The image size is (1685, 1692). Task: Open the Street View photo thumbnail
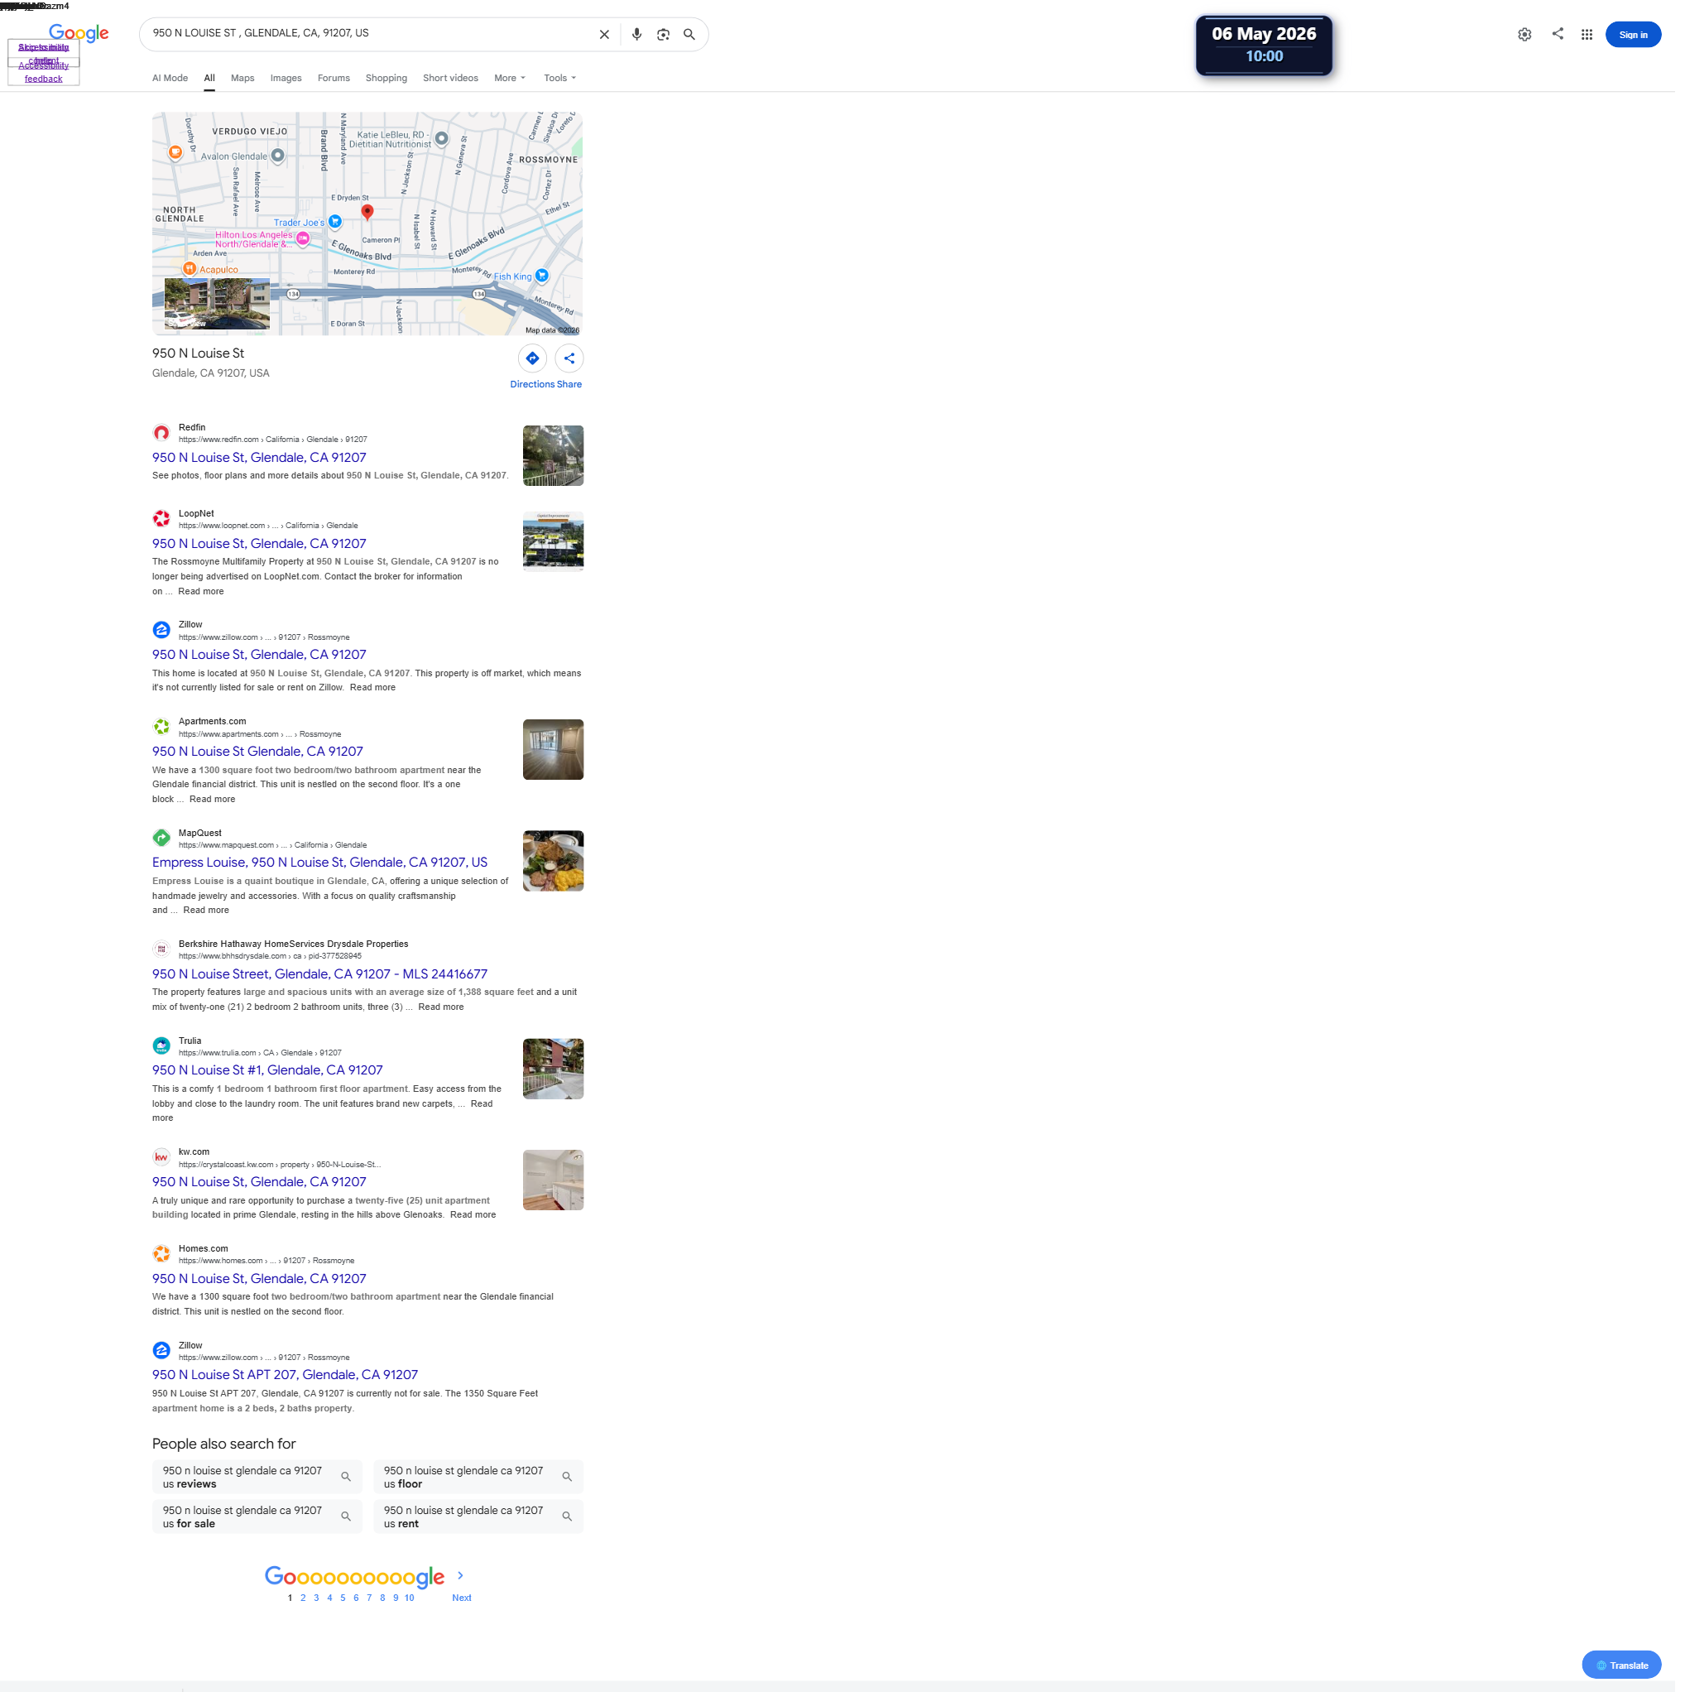[216, 304]
